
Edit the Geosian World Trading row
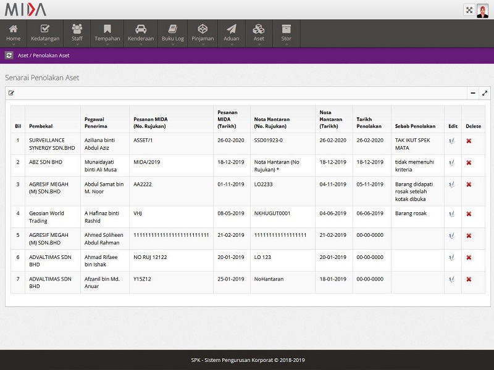tap(452, 214)
